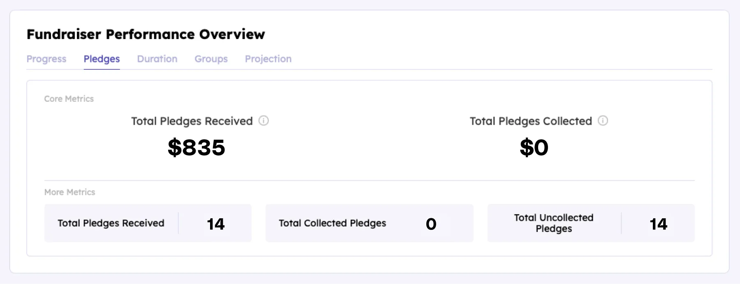Switch to the Progress tab
This screenshot has height=284, width=740.
[x=46, y=59]
